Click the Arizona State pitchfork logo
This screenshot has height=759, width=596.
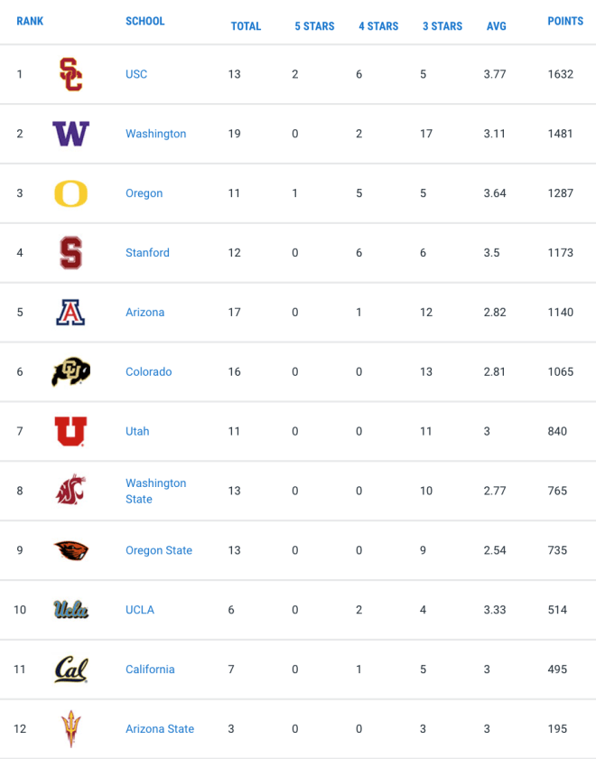click(70, 728)
